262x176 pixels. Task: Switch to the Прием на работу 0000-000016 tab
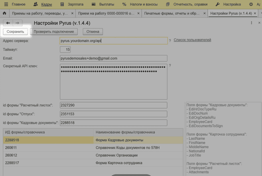click(x=106, y=14)
